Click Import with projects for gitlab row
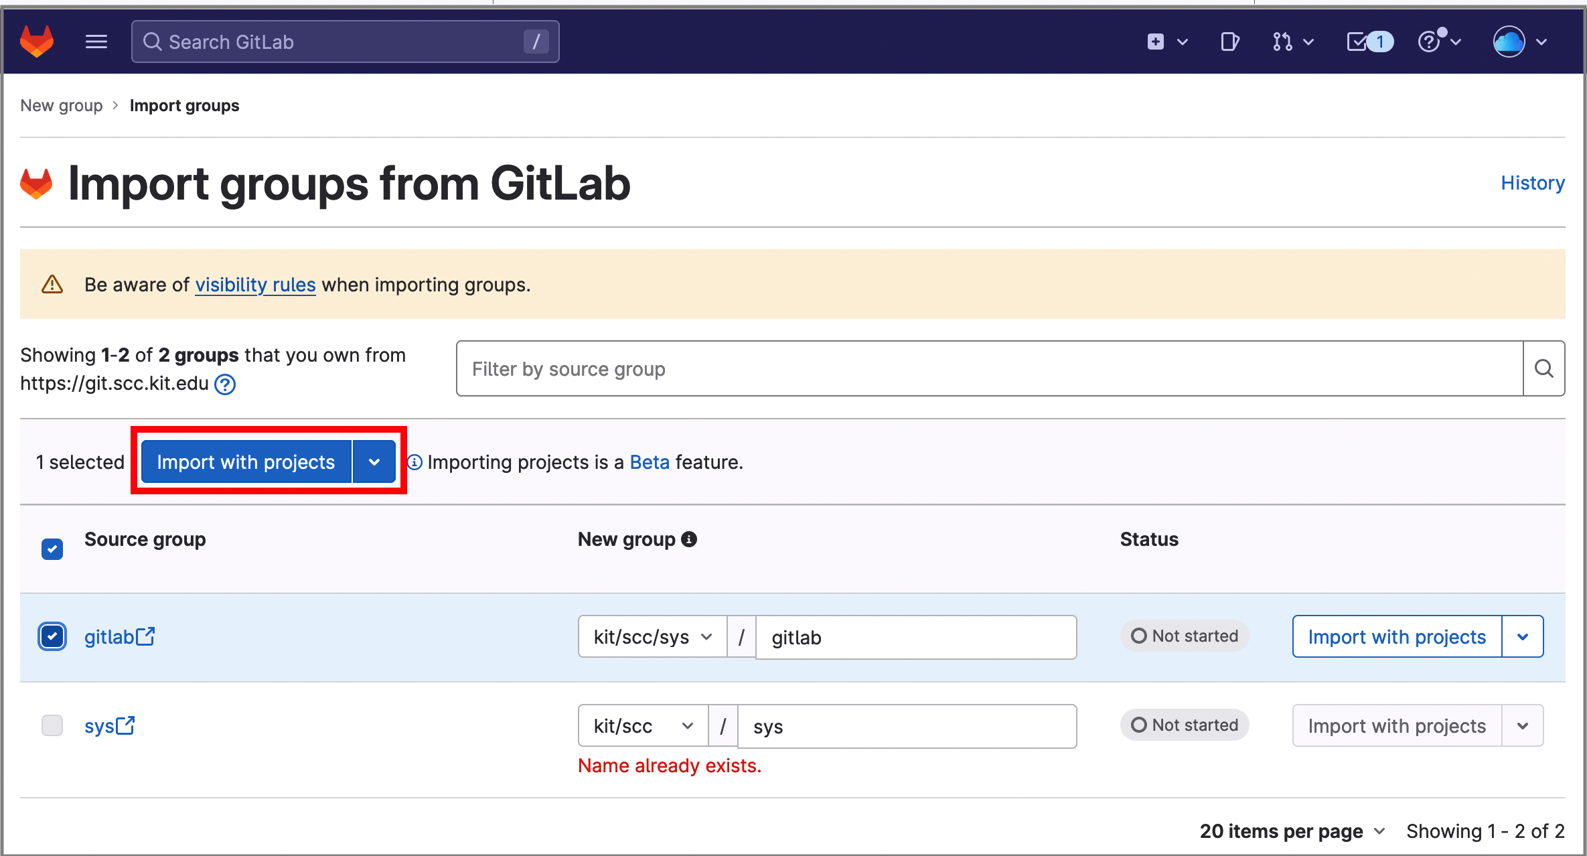The image size is (1587, 856). 1397,636
